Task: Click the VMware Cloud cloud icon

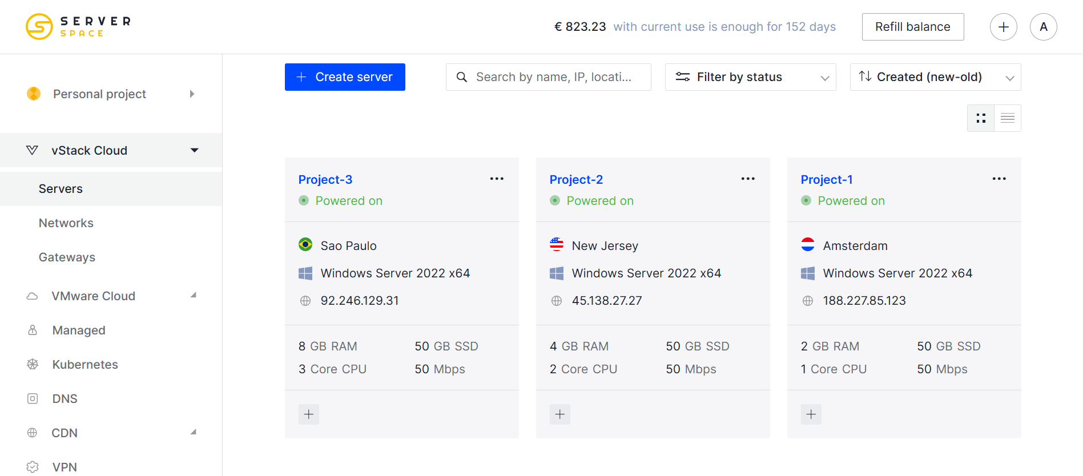Action: coord(33,296)
